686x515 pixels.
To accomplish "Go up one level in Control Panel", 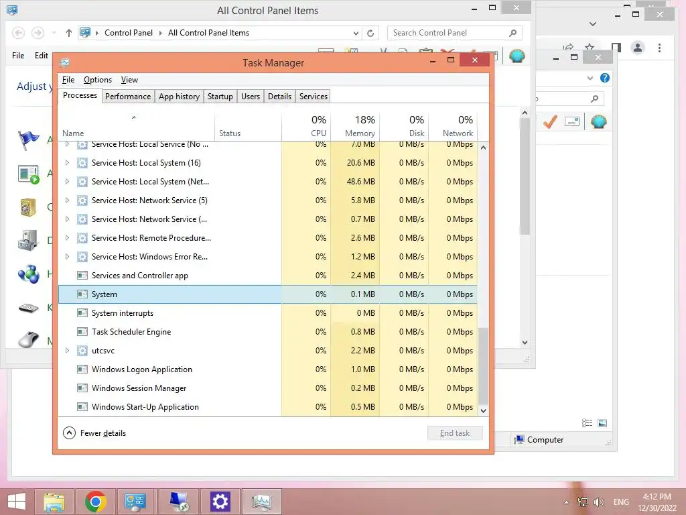I will [x=69, y=33].
